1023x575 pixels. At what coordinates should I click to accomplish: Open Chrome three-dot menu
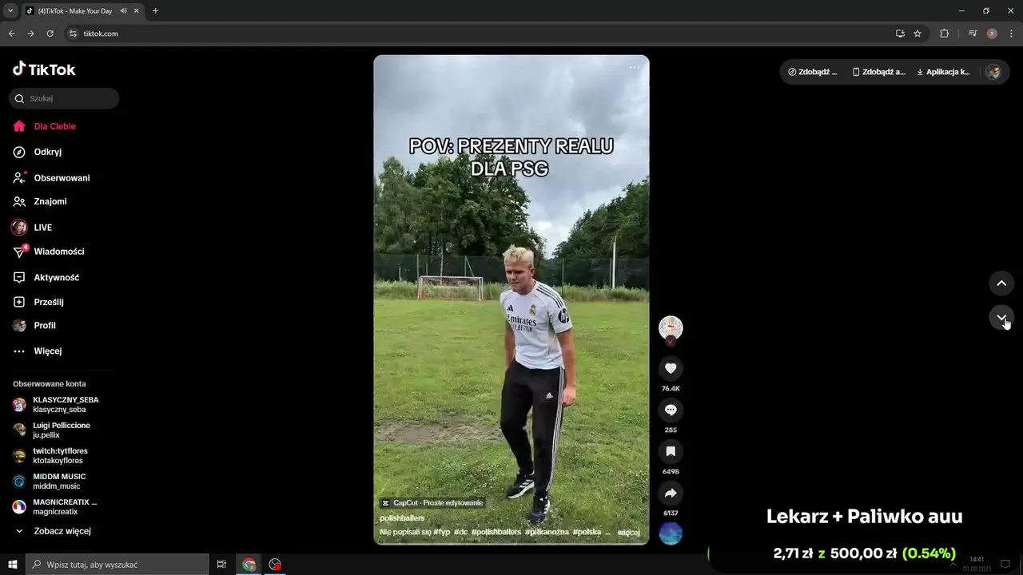click(x=1011, y=34)
